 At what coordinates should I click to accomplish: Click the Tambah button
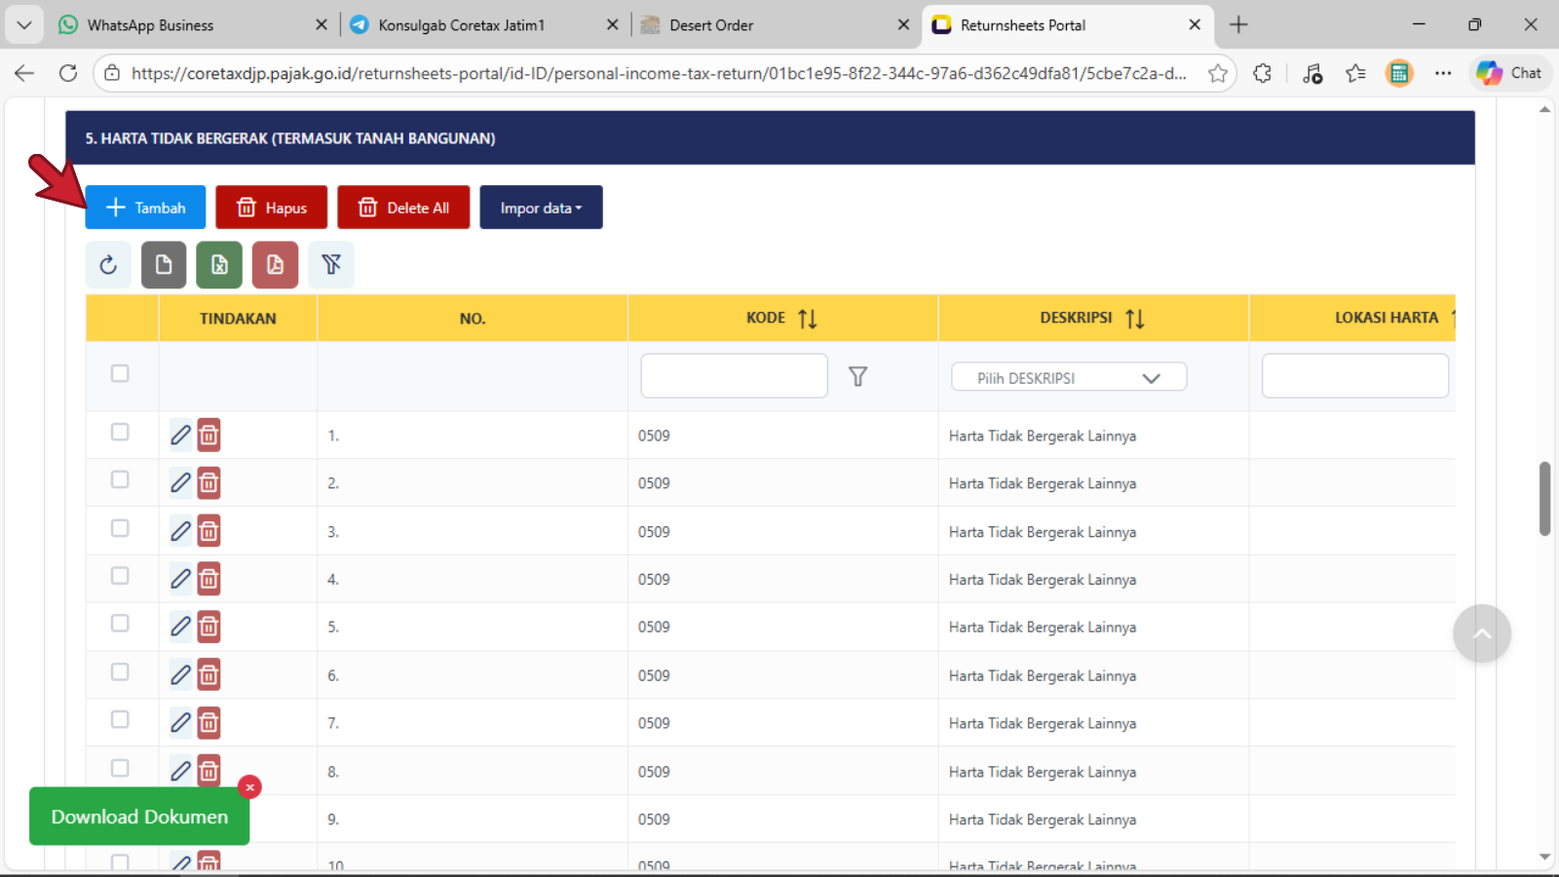145,208
